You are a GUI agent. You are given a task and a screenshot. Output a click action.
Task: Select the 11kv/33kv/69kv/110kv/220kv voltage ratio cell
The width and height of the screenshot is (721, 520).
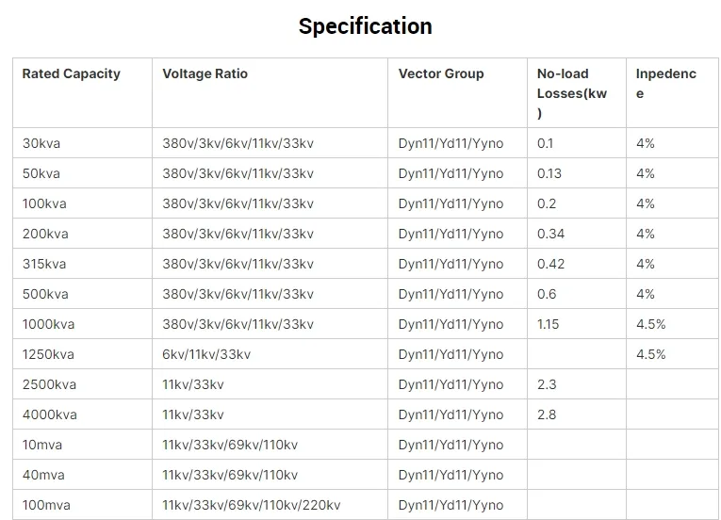point(251,505)
